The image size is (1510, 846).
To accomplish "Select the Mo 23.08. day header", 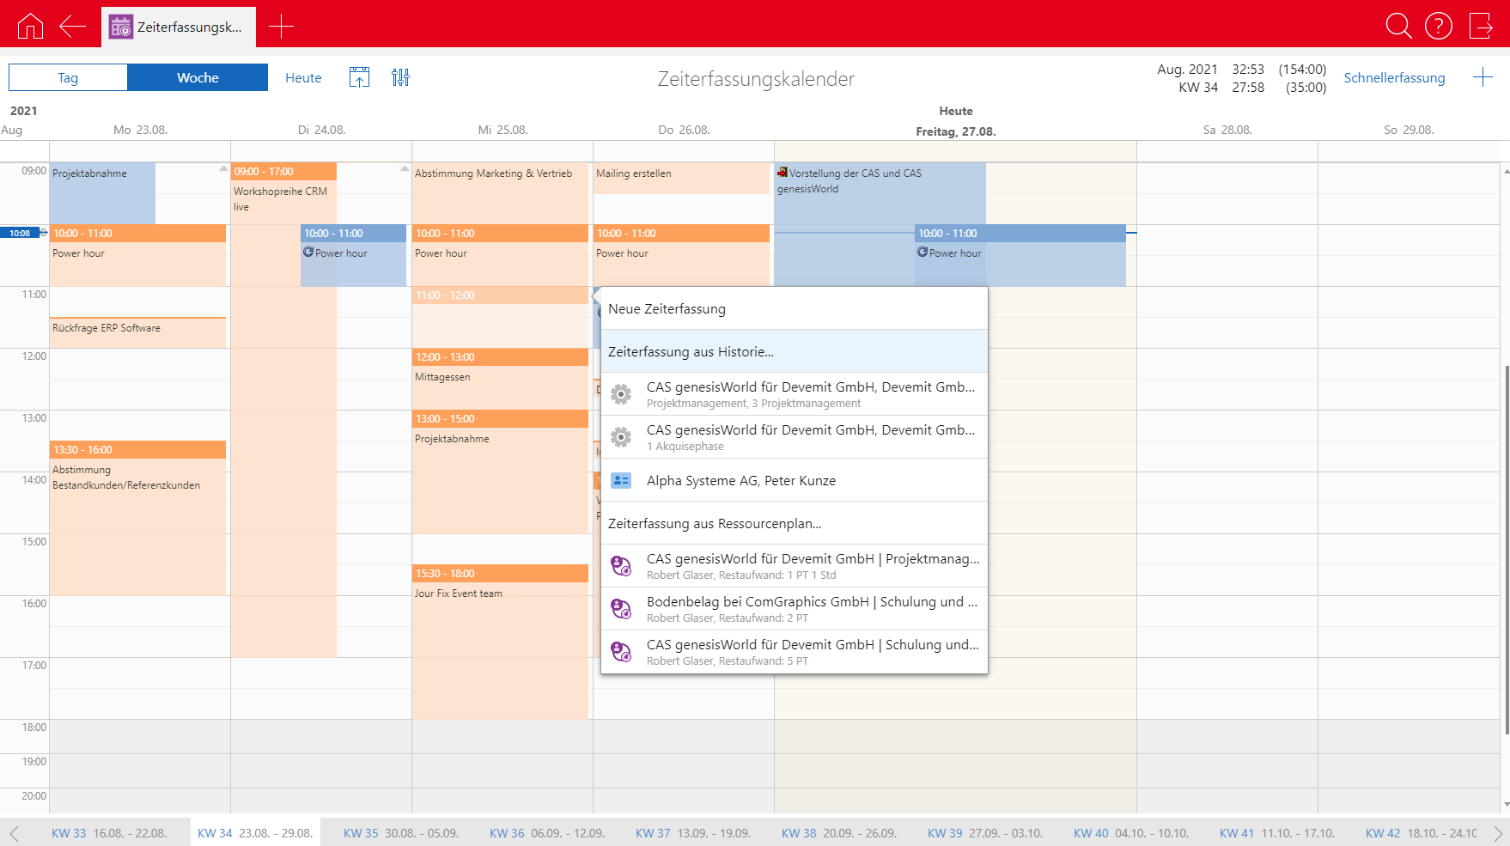I will (x=140, y=130).
